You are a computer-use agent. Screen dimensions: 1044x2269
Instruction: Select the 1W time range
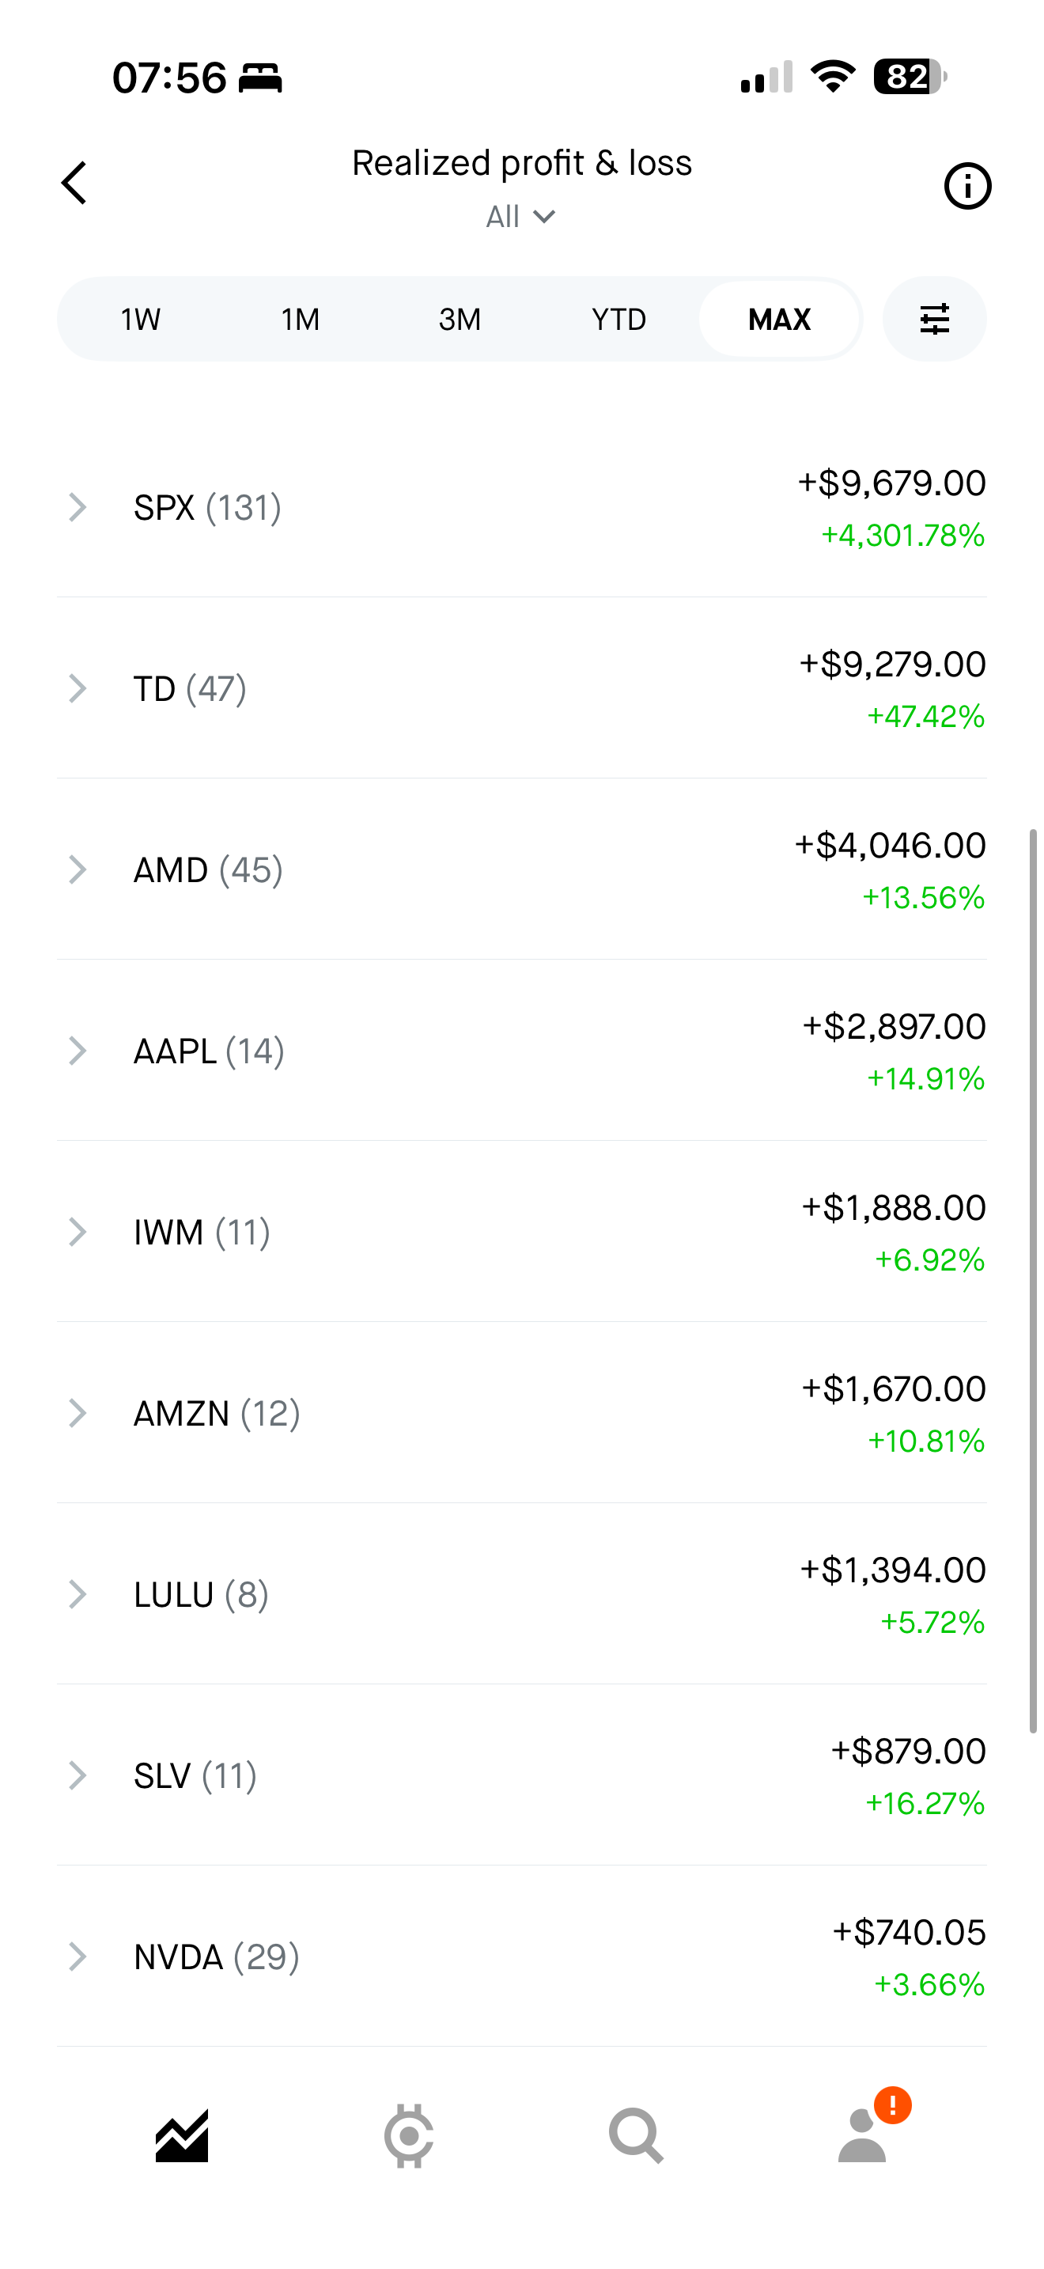point(141,319)
